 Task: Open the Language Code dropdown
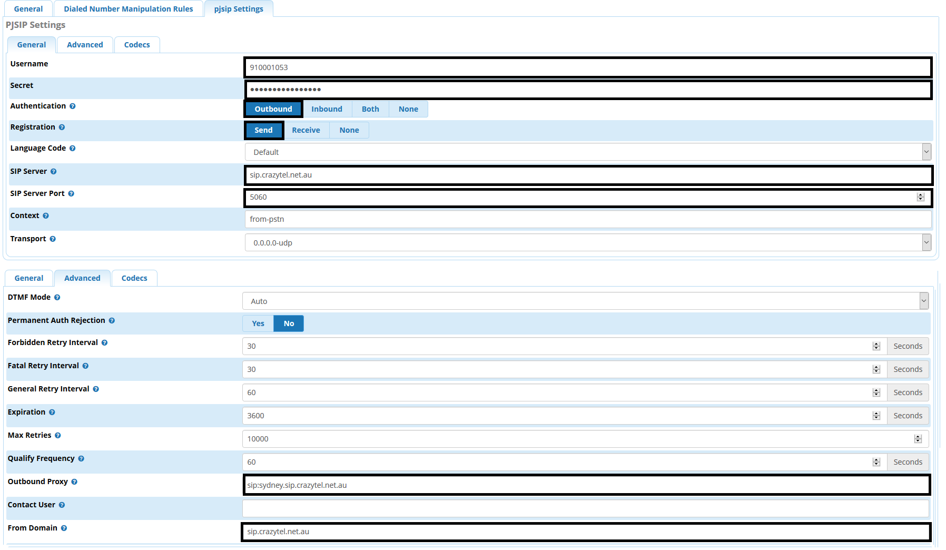[588, 152]
